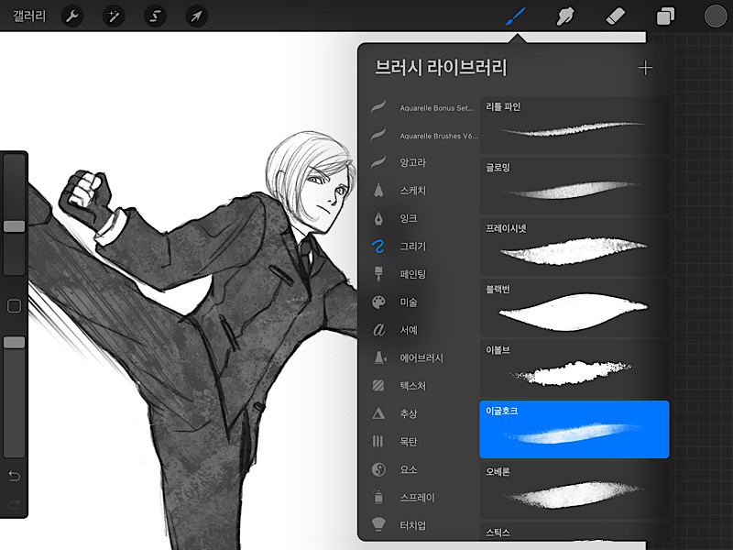This screenshot has height=550, width=733.
Task: Select the 프레이시넷 brush
Action: (574, 247)
